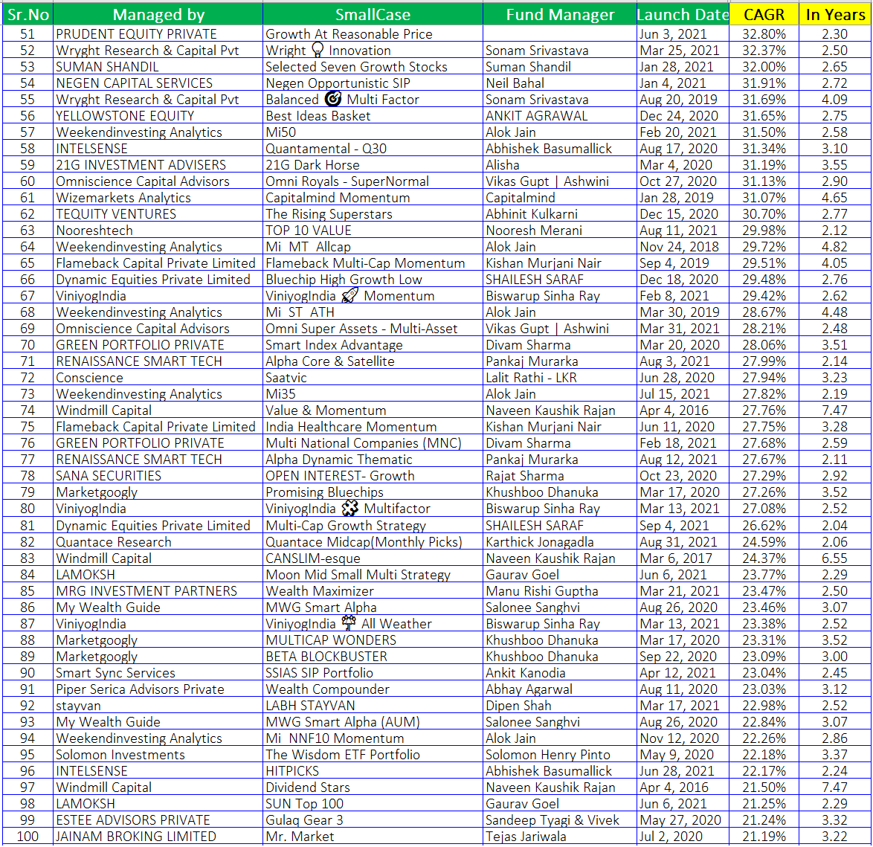
Task: Select 21G Dark Horse cell
Action: pyautogui.click(x=373, y=165)
